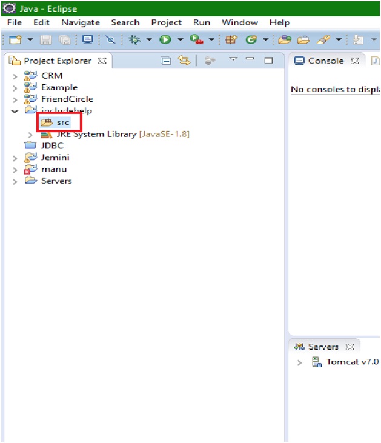
Task: Select the JDBC project
Action: pyautogui.click(x=44, y=146)
